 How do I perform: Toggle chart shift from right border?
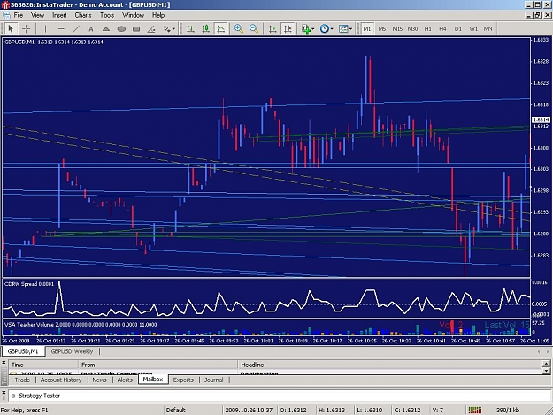pos(288,29)
